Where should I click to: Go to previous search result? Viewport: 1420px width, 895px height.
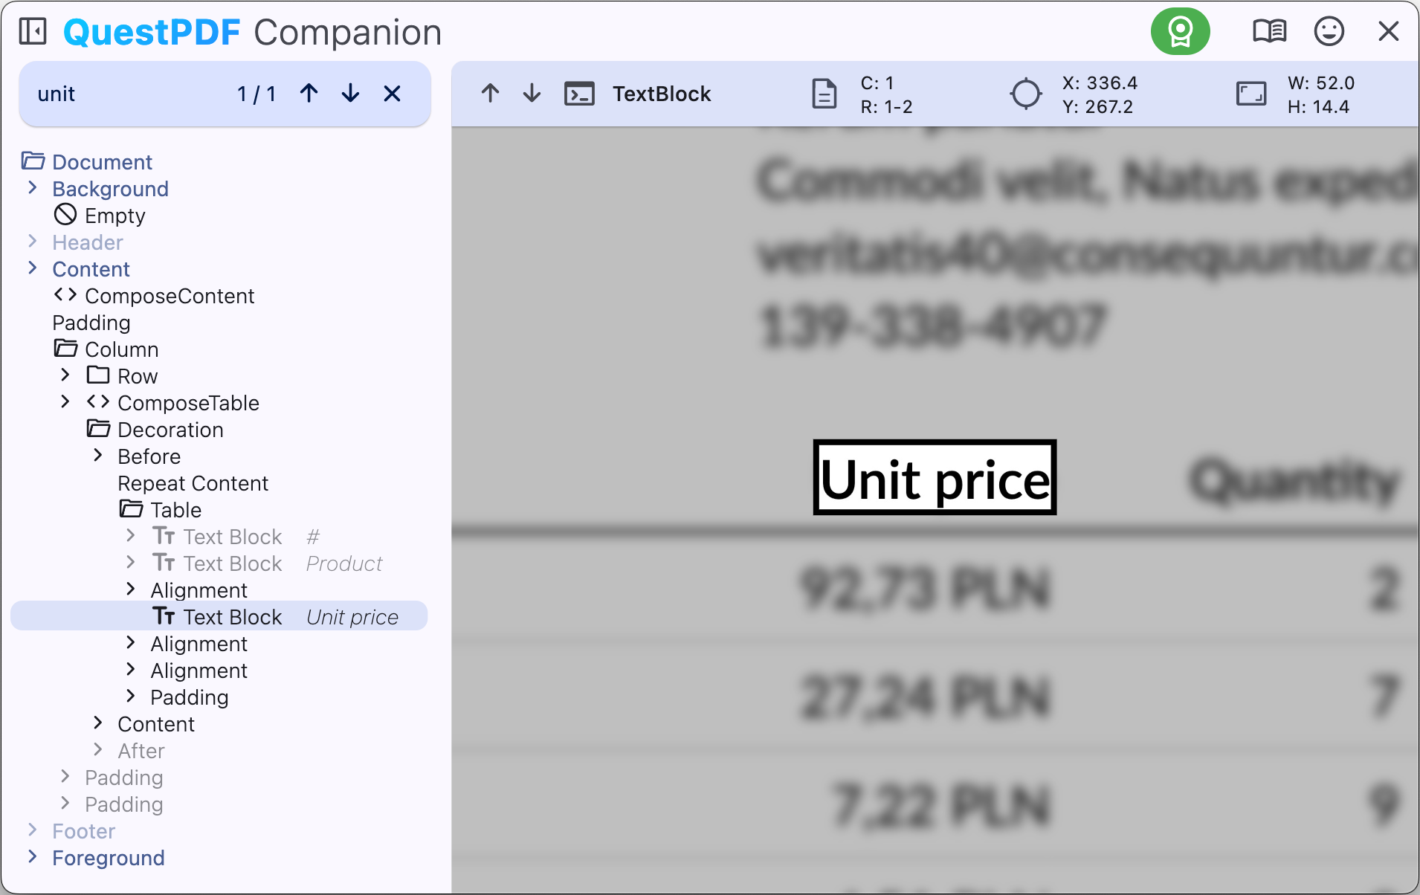coord(309,94)
